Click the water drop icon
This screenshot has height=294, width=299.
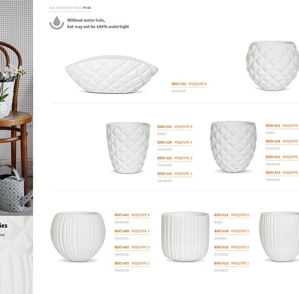pyautogui.click(x=57, y=23)
